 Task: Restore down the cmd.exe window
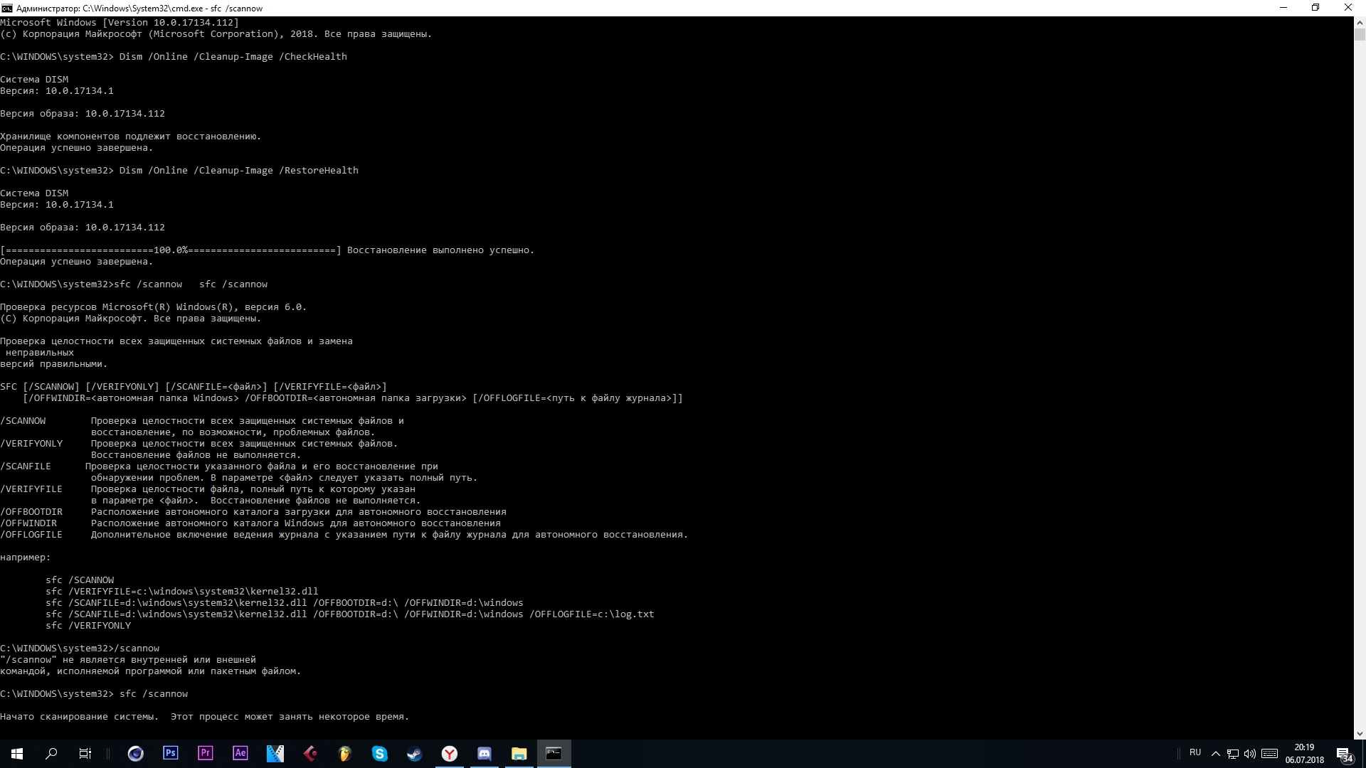[x=1315, y=8]
